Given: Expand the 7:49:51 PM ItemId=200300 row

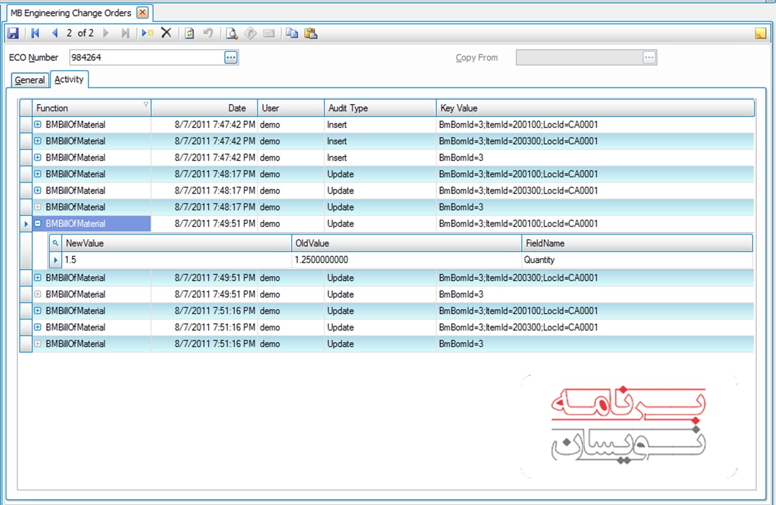Looking at the screenshot, I should (38, 278).
